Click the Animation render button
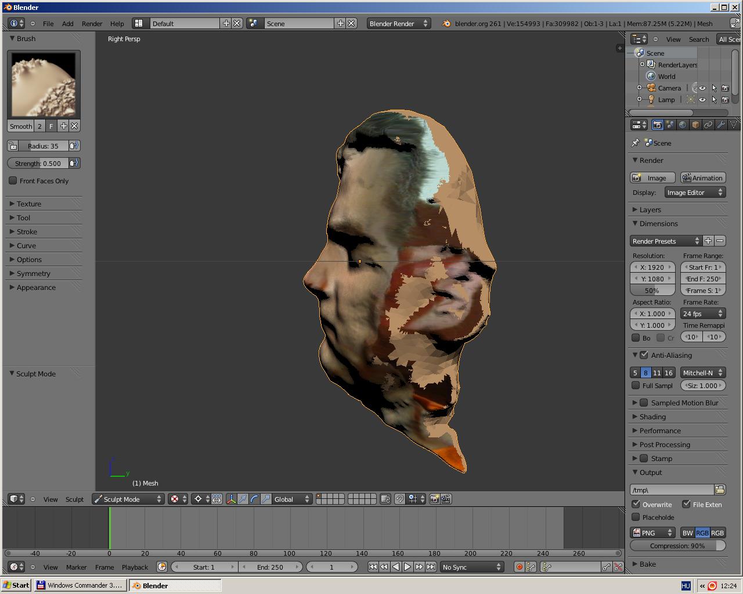The height and width of the screenshot is (594, 743). (702, 178)
